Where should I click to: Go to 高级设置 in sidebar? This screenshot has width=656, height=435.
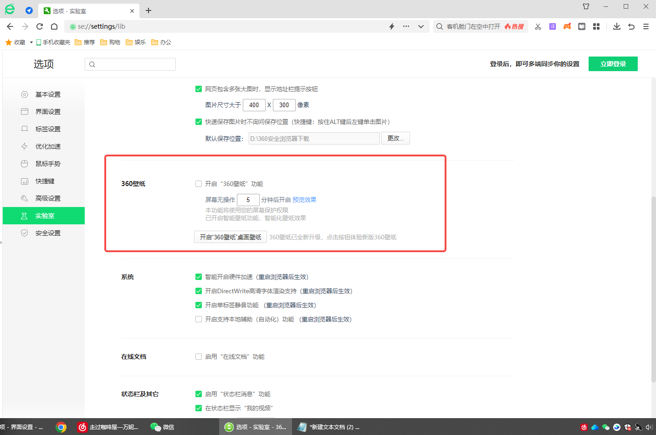(x=44, y=198)
